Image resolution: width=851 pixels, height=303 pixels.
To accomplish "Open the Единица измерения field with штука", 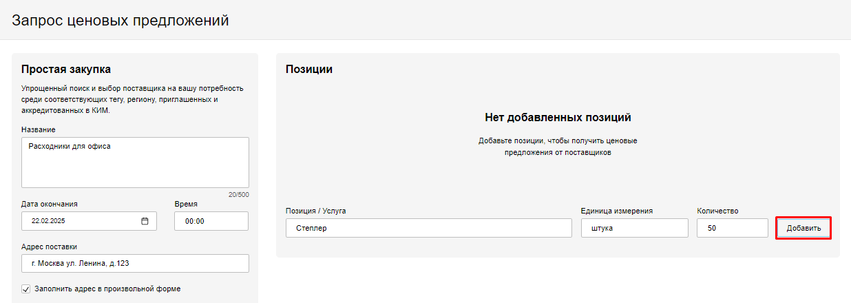I will pos(633,228).
